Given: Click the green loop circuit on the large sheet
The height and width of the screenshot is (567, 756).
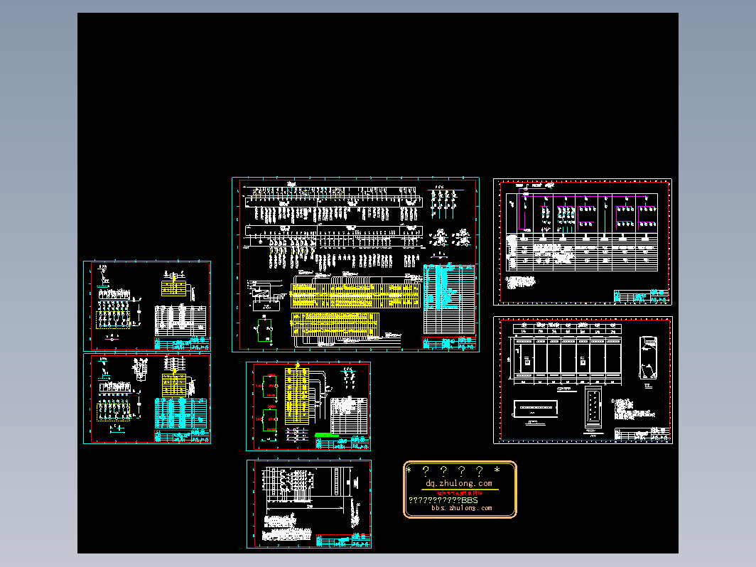Looking at the screenshot, I should [x=264, y=330].
